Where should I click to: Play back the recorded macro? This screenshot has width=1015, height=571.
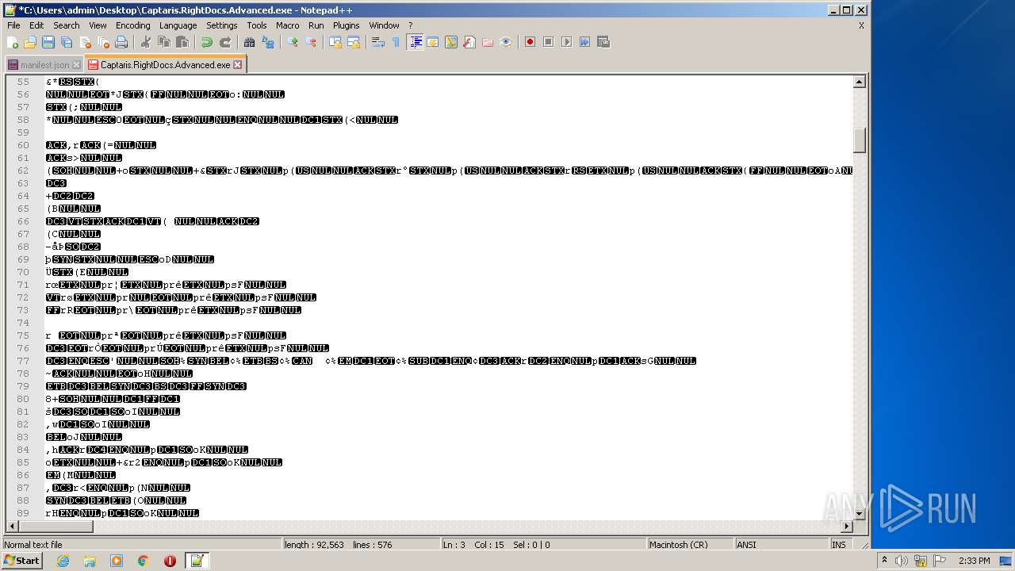(x=566, y=42)
